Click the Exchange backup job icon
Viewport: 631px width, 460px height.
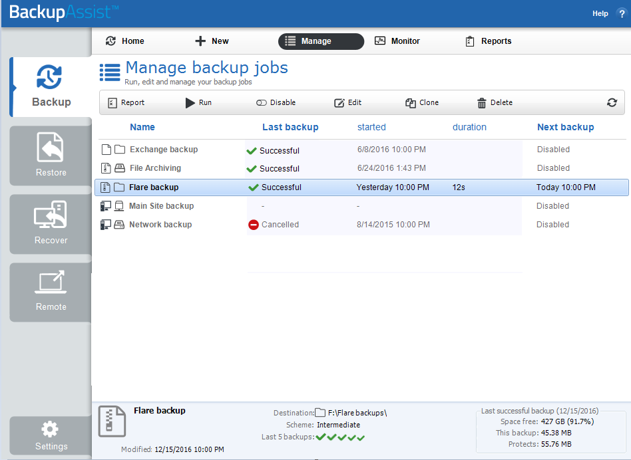point(106,149)
